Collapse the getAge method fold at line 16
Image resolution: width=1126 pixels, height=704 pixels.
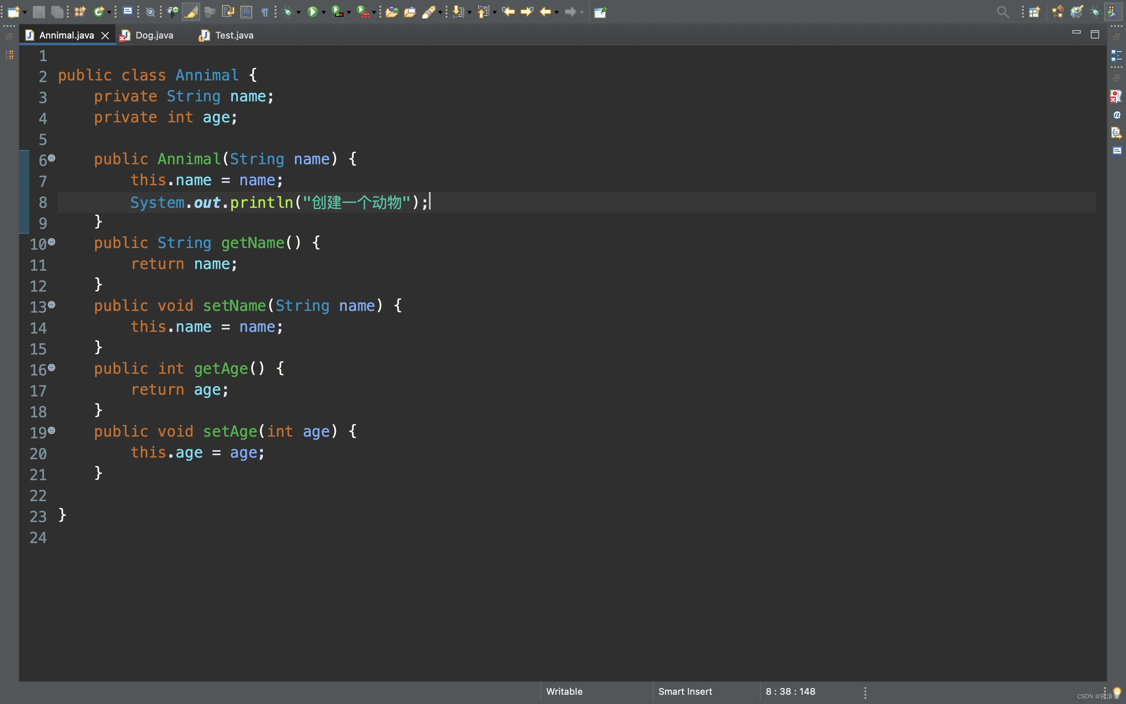coord(52,368)
